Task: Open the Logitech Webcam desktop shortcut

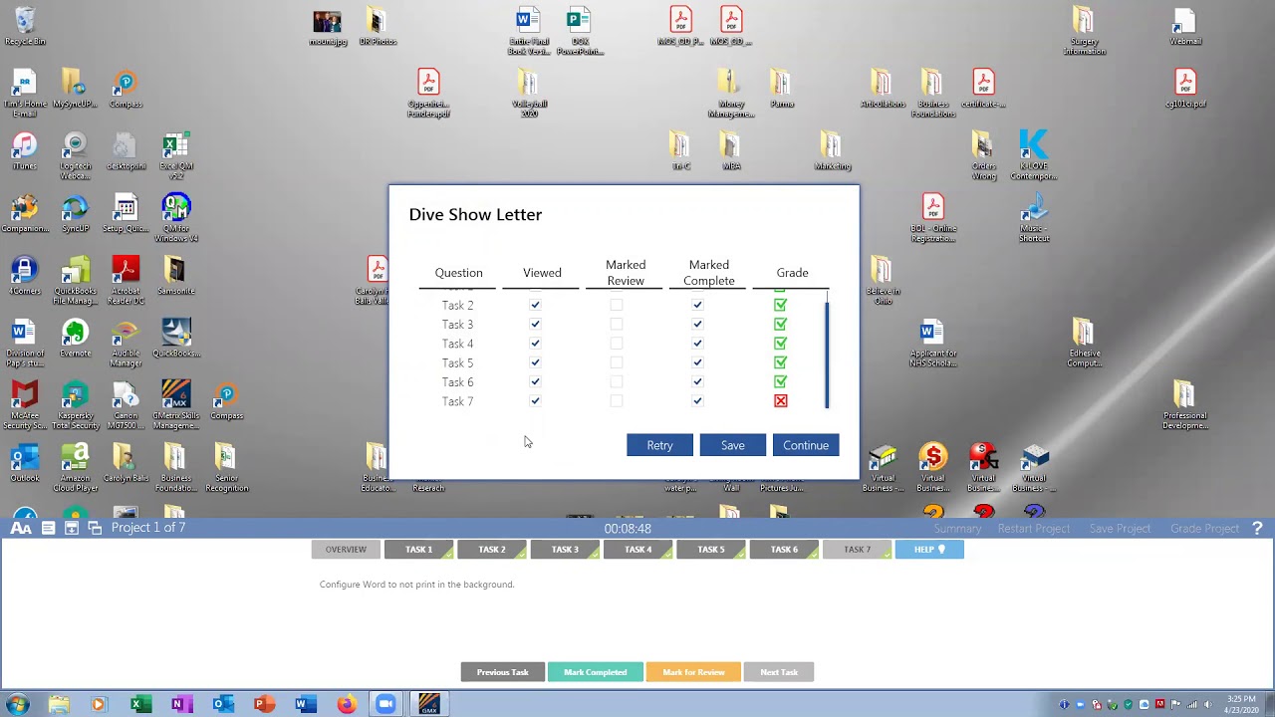Action: click(75, 156)
